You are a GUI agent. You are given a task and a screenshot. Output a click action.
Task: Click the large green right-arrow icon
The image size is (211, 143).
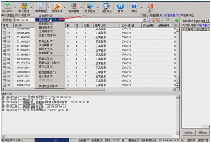(x=177, y=20)
